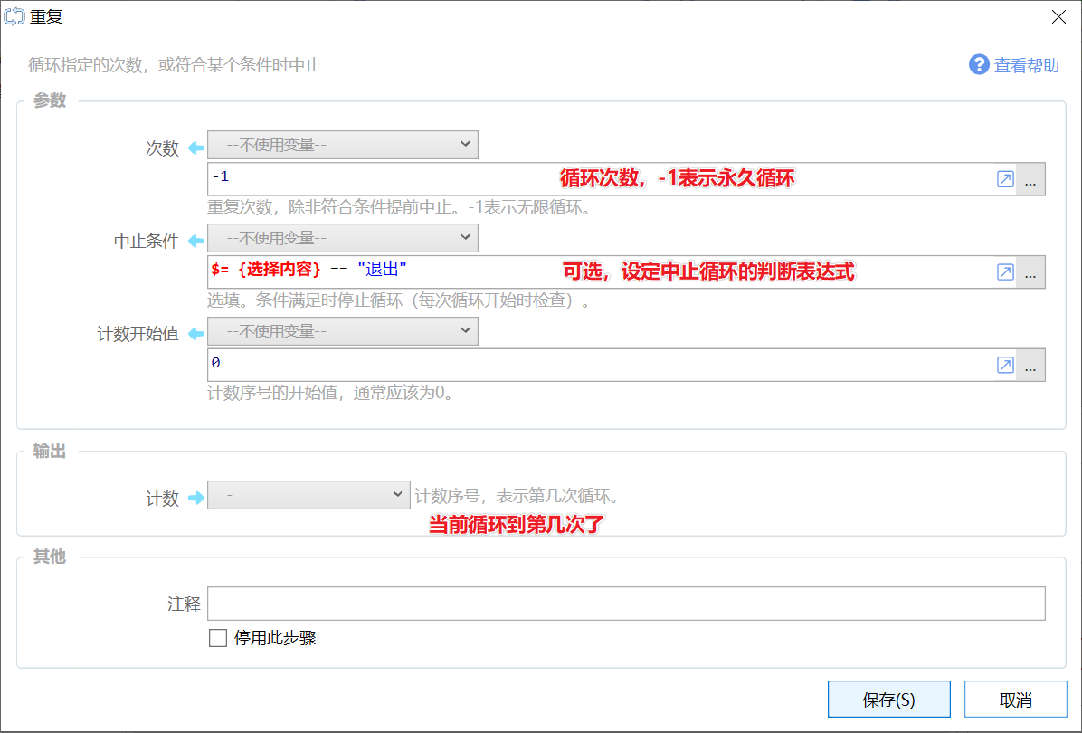This screenshot has height=733, width=1082.
Task: Expand the 次数 variable dropdown
Action: [343, 145]
